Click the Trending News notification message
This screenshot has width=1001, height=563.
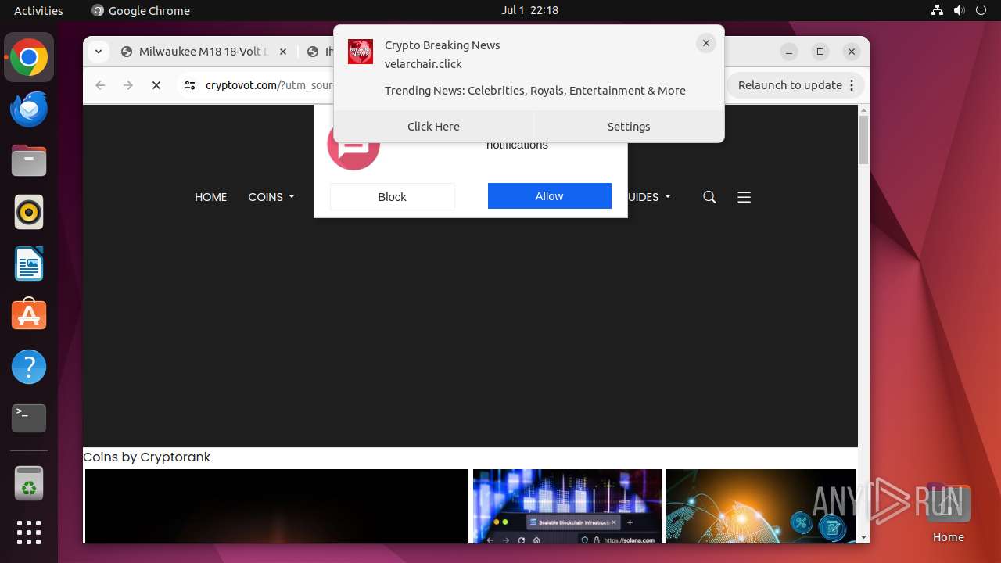pos(535,91)
